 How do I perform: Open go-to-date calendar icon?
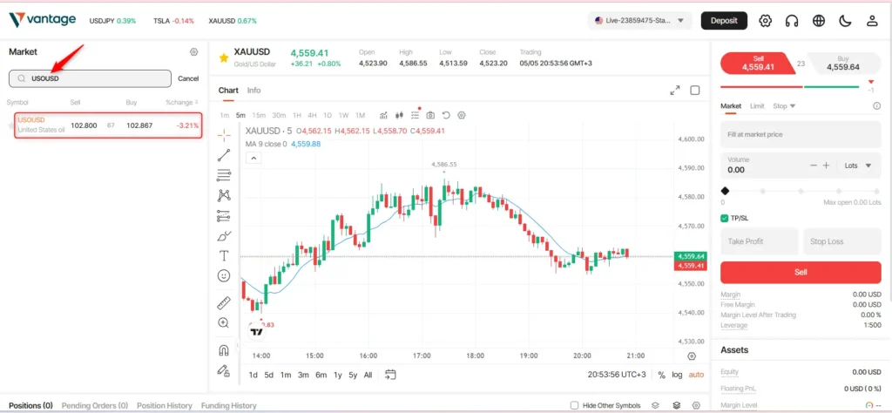(390, 375)
